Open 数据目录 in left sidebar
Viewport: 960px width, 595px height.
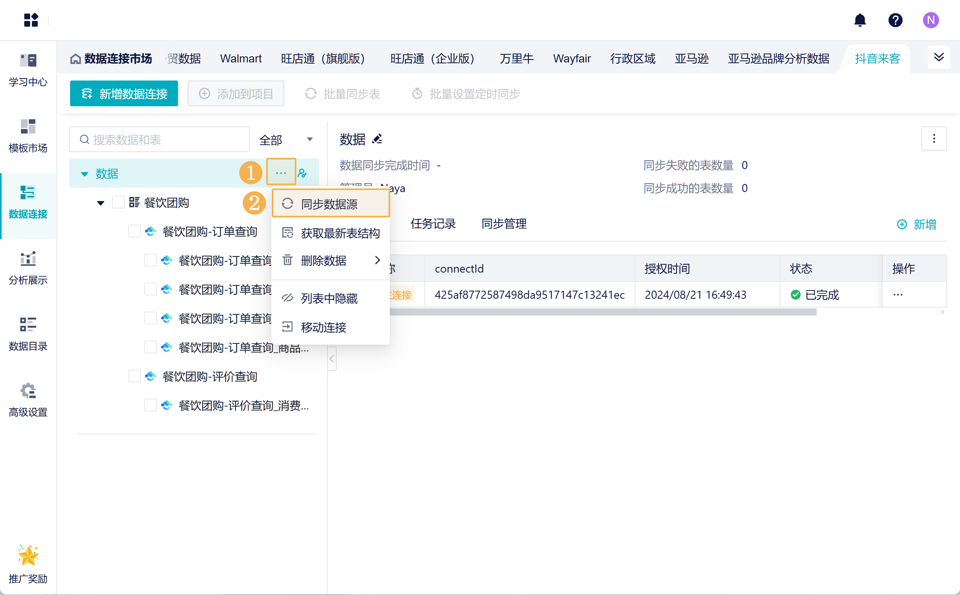[28, 334]
